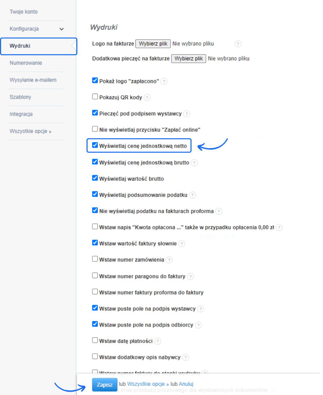
Task: Tick the Wstaw datę płatności checkbox
Action: [95, 341]
